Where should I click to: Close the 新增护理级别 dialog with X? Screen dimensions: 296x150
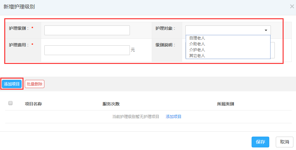coord(292,6)
